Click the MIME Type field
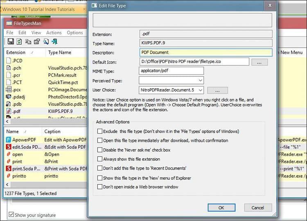This screenshot has height=221, width=307. pyautogui.click(x=172, y=71)
